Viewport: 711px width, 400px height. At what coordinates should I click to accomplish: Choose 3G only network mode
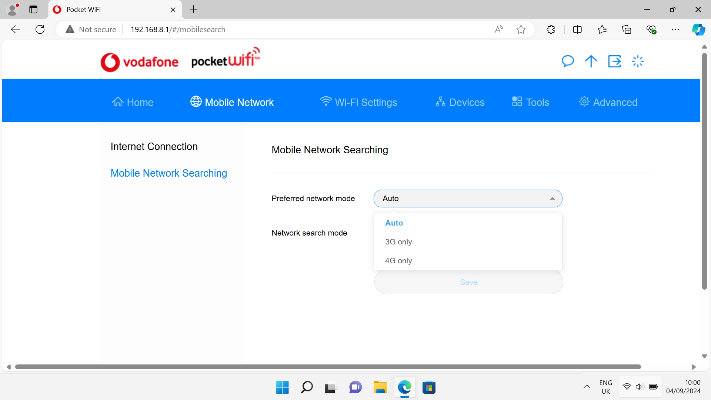pyautogui.click(x=398, y=242)
